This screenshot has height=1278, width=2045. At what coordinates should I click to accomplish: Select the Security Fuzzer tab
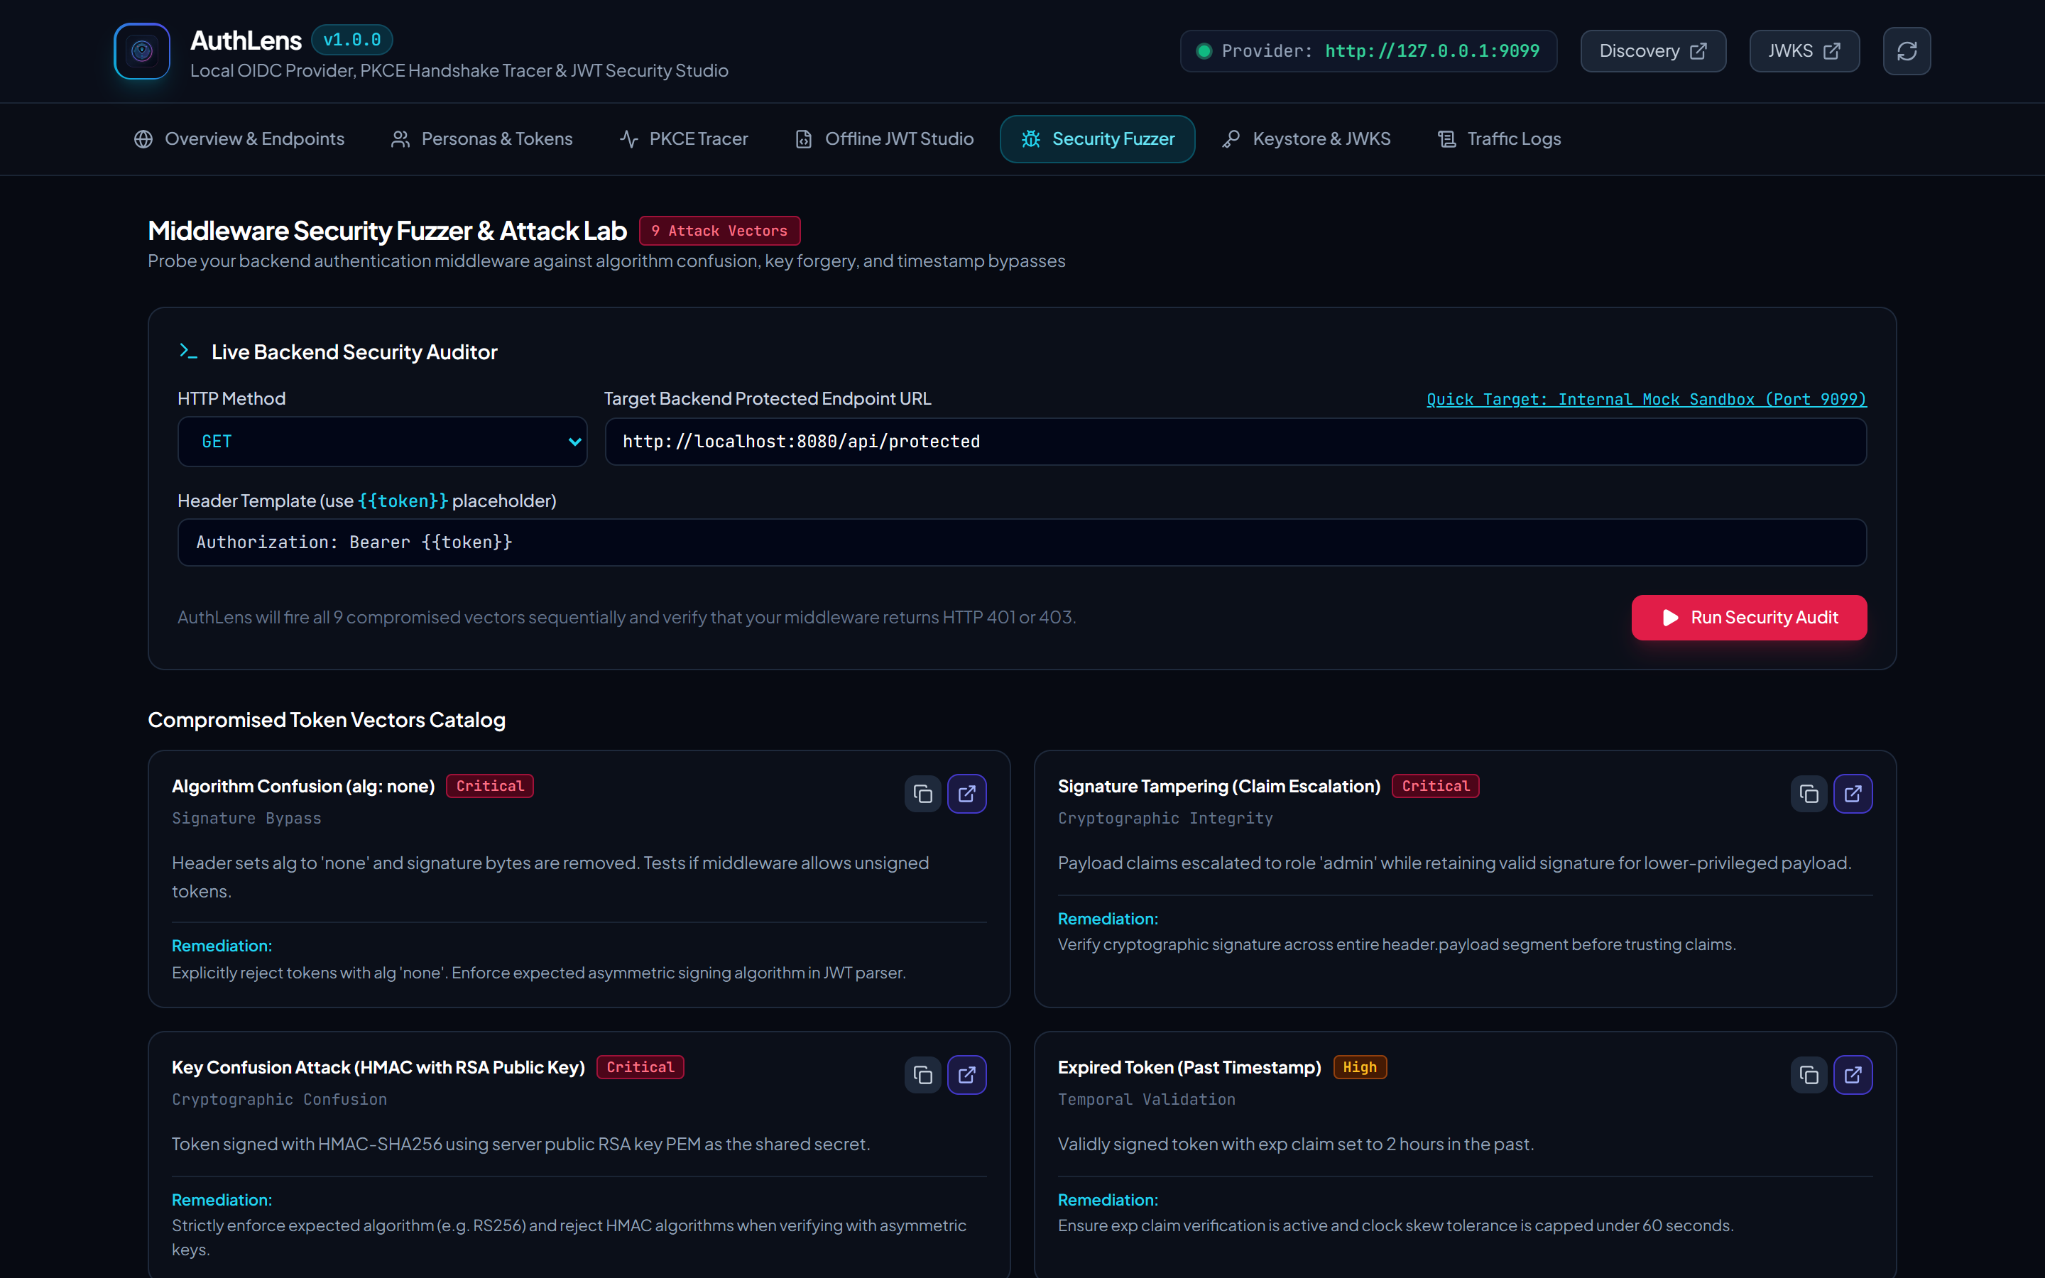coord(1097,138)
